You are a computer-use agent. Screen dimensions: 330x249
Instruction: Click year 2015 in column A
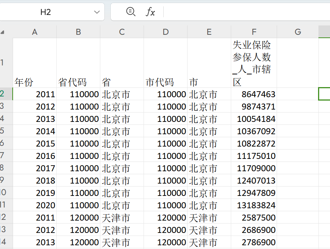coord(35,144)
